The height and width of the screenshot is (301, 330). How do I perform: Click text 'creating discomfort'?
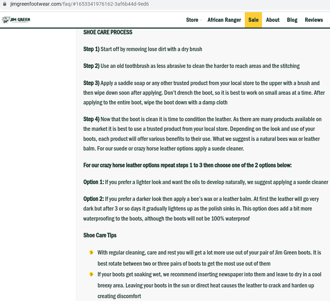pos(119,296)
